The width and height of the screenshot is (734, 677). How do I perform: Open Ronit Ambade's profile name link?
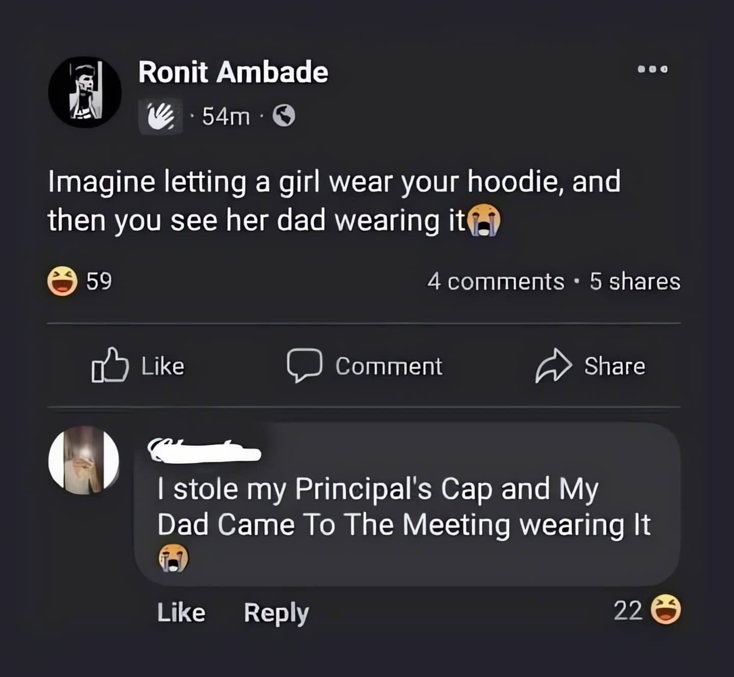pyautogui.click(x=233, y=72)
